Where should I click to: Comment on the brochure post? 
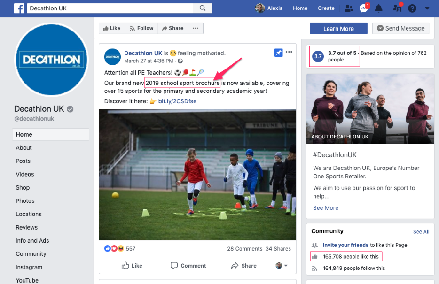188,266
